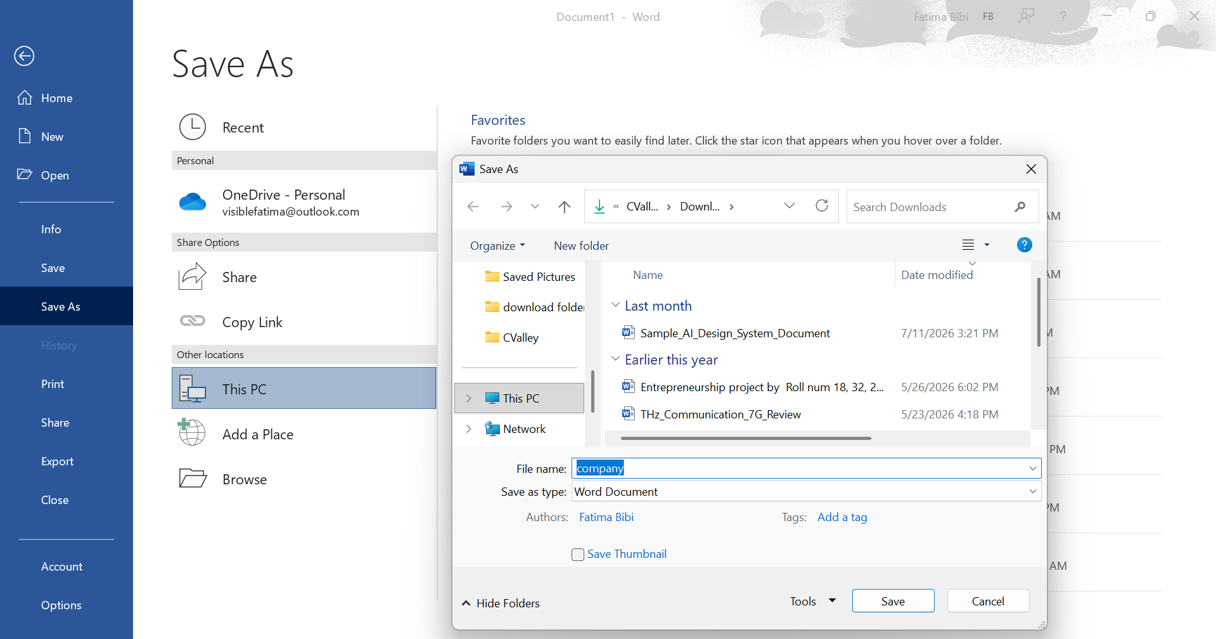
Task: Choose Close in the backstage sidebar
Action: [67, 500]
